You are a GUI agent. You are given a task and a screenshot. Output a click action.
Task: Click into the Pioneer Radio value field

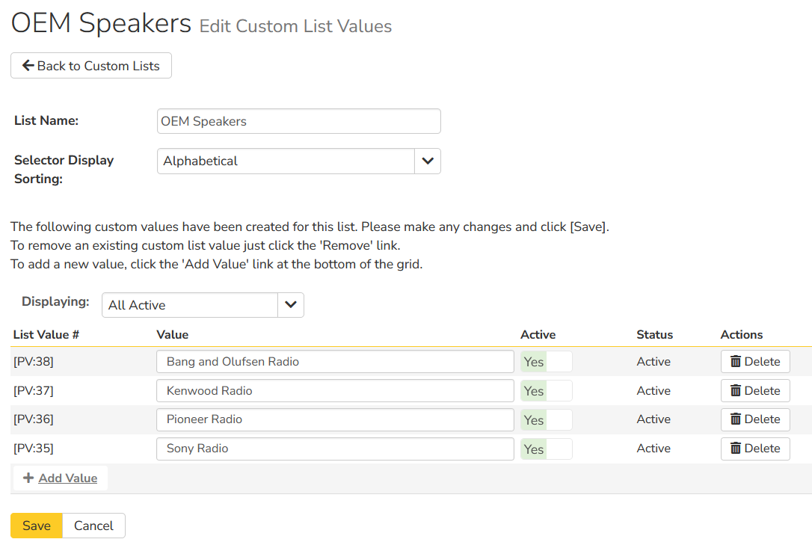click(335, 419)
